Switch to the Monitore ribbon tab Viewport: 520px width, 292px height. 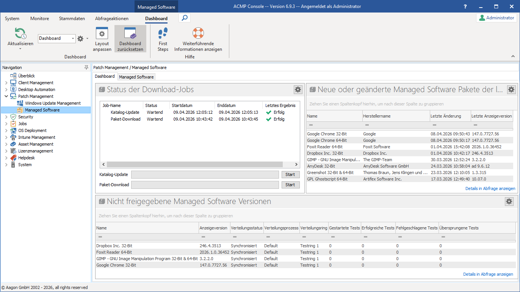pos(39,19)
